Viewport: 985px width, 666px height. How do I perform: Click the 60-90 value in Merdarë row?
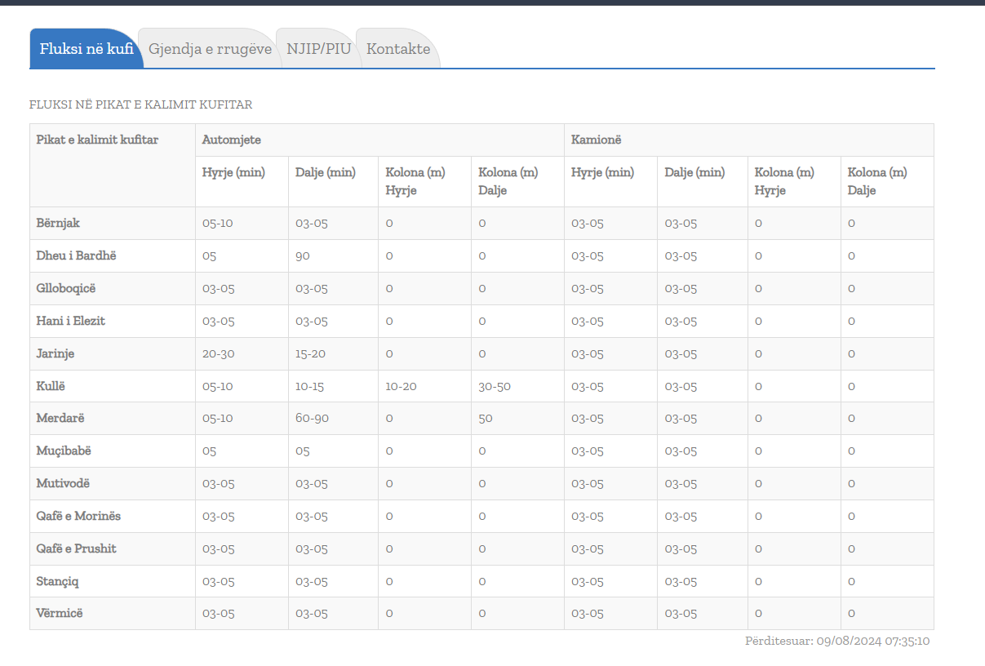pos(312,418)
